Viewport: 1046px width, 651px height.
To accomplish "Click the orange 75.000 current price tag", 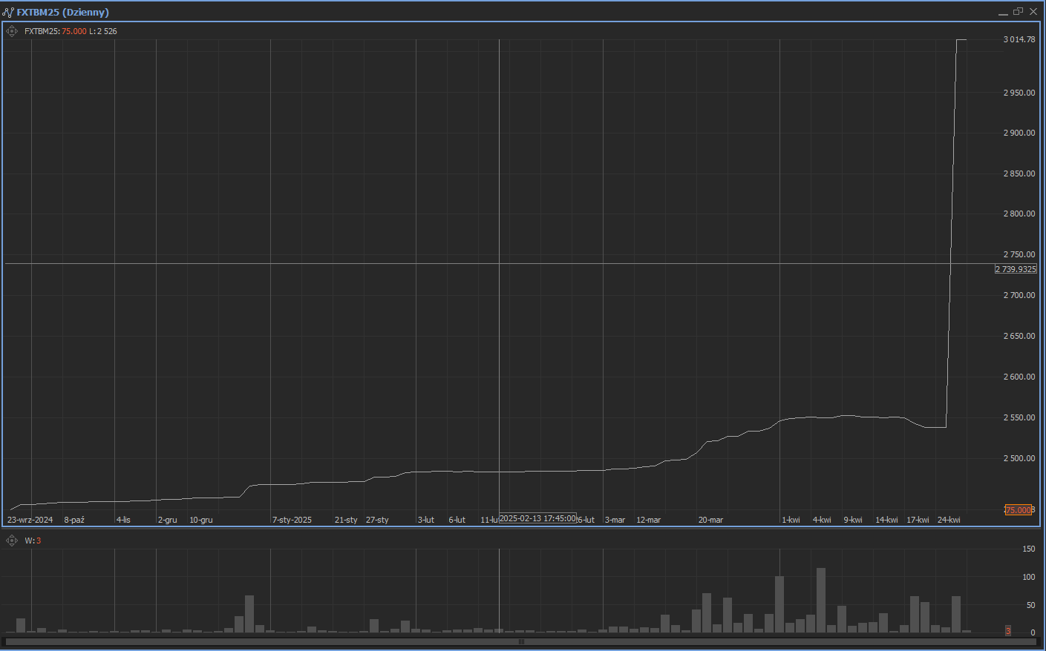I will point(1018,510).
